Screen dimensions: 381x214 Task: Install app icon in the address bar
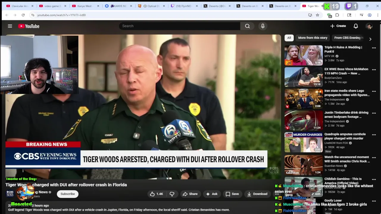[x=310, y=15]
